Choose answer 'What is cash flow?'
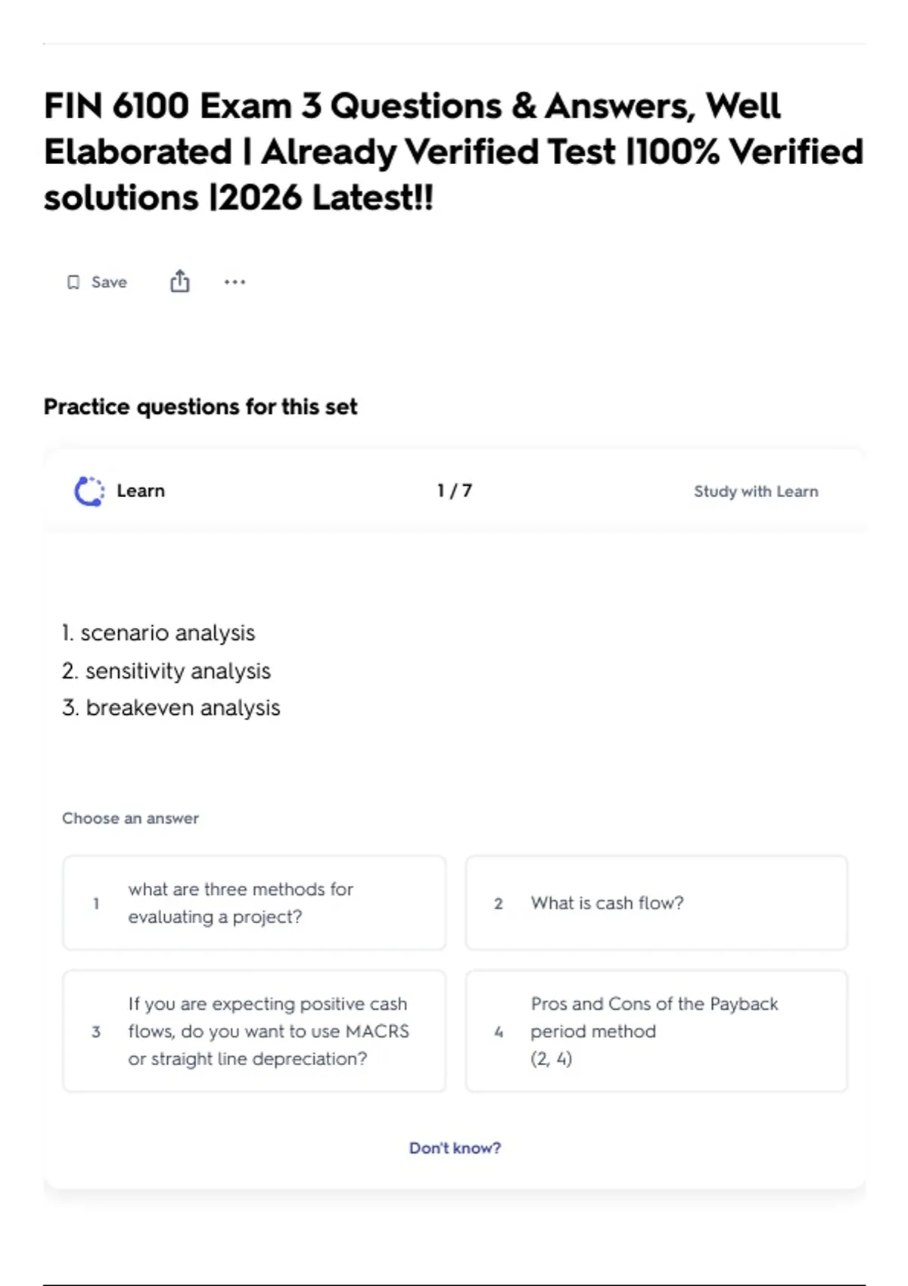The height and width of the screenshot is (1286, 908). (x=657, y=902)
